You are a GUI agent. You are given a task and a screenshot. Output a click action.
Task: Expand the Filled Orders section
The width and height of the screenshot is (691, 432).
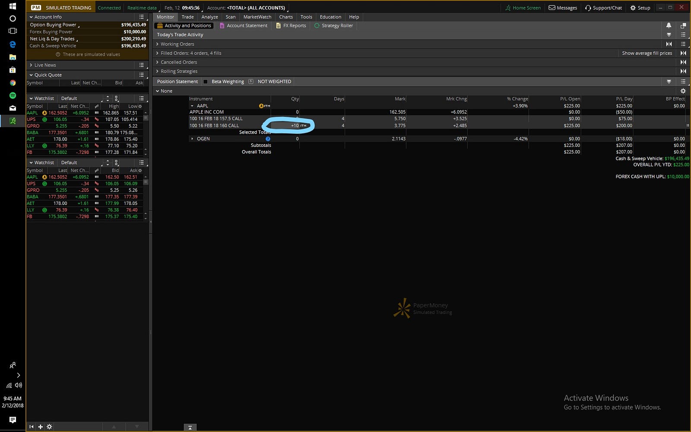click(158, 53)
